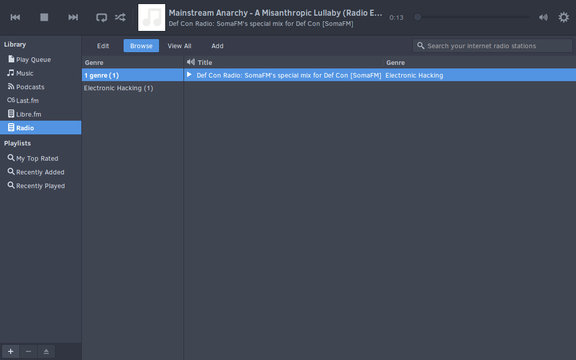Click the Genre browser column header
Screen dimensions: 576x360
coord(132,63)
